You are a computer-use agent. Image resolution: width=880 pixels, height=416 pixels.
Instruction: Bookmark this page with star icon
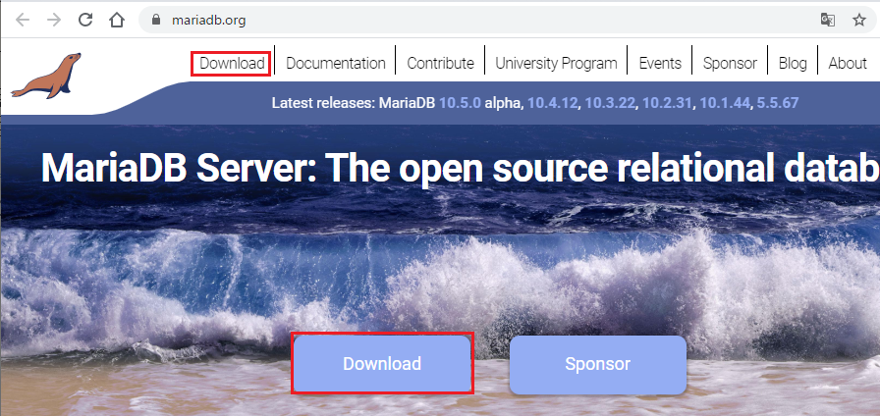click(858, 20)
